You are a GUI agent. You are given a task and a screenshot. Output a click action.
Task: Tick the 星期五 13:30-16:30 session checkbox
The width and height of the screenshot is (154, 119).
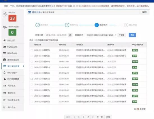[32, 56]
